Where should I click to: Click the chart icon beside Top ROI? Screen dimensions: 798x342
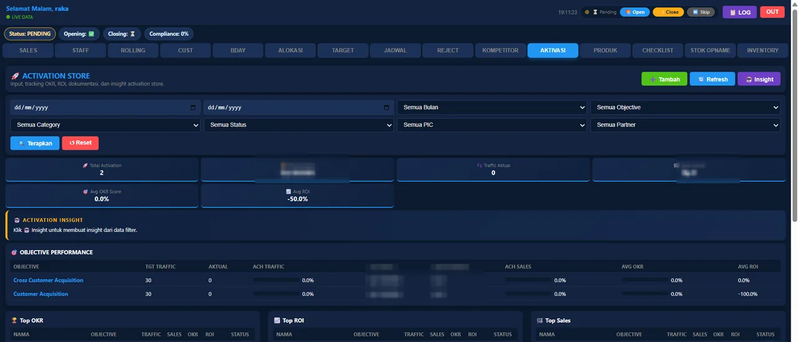coord(277,320)
